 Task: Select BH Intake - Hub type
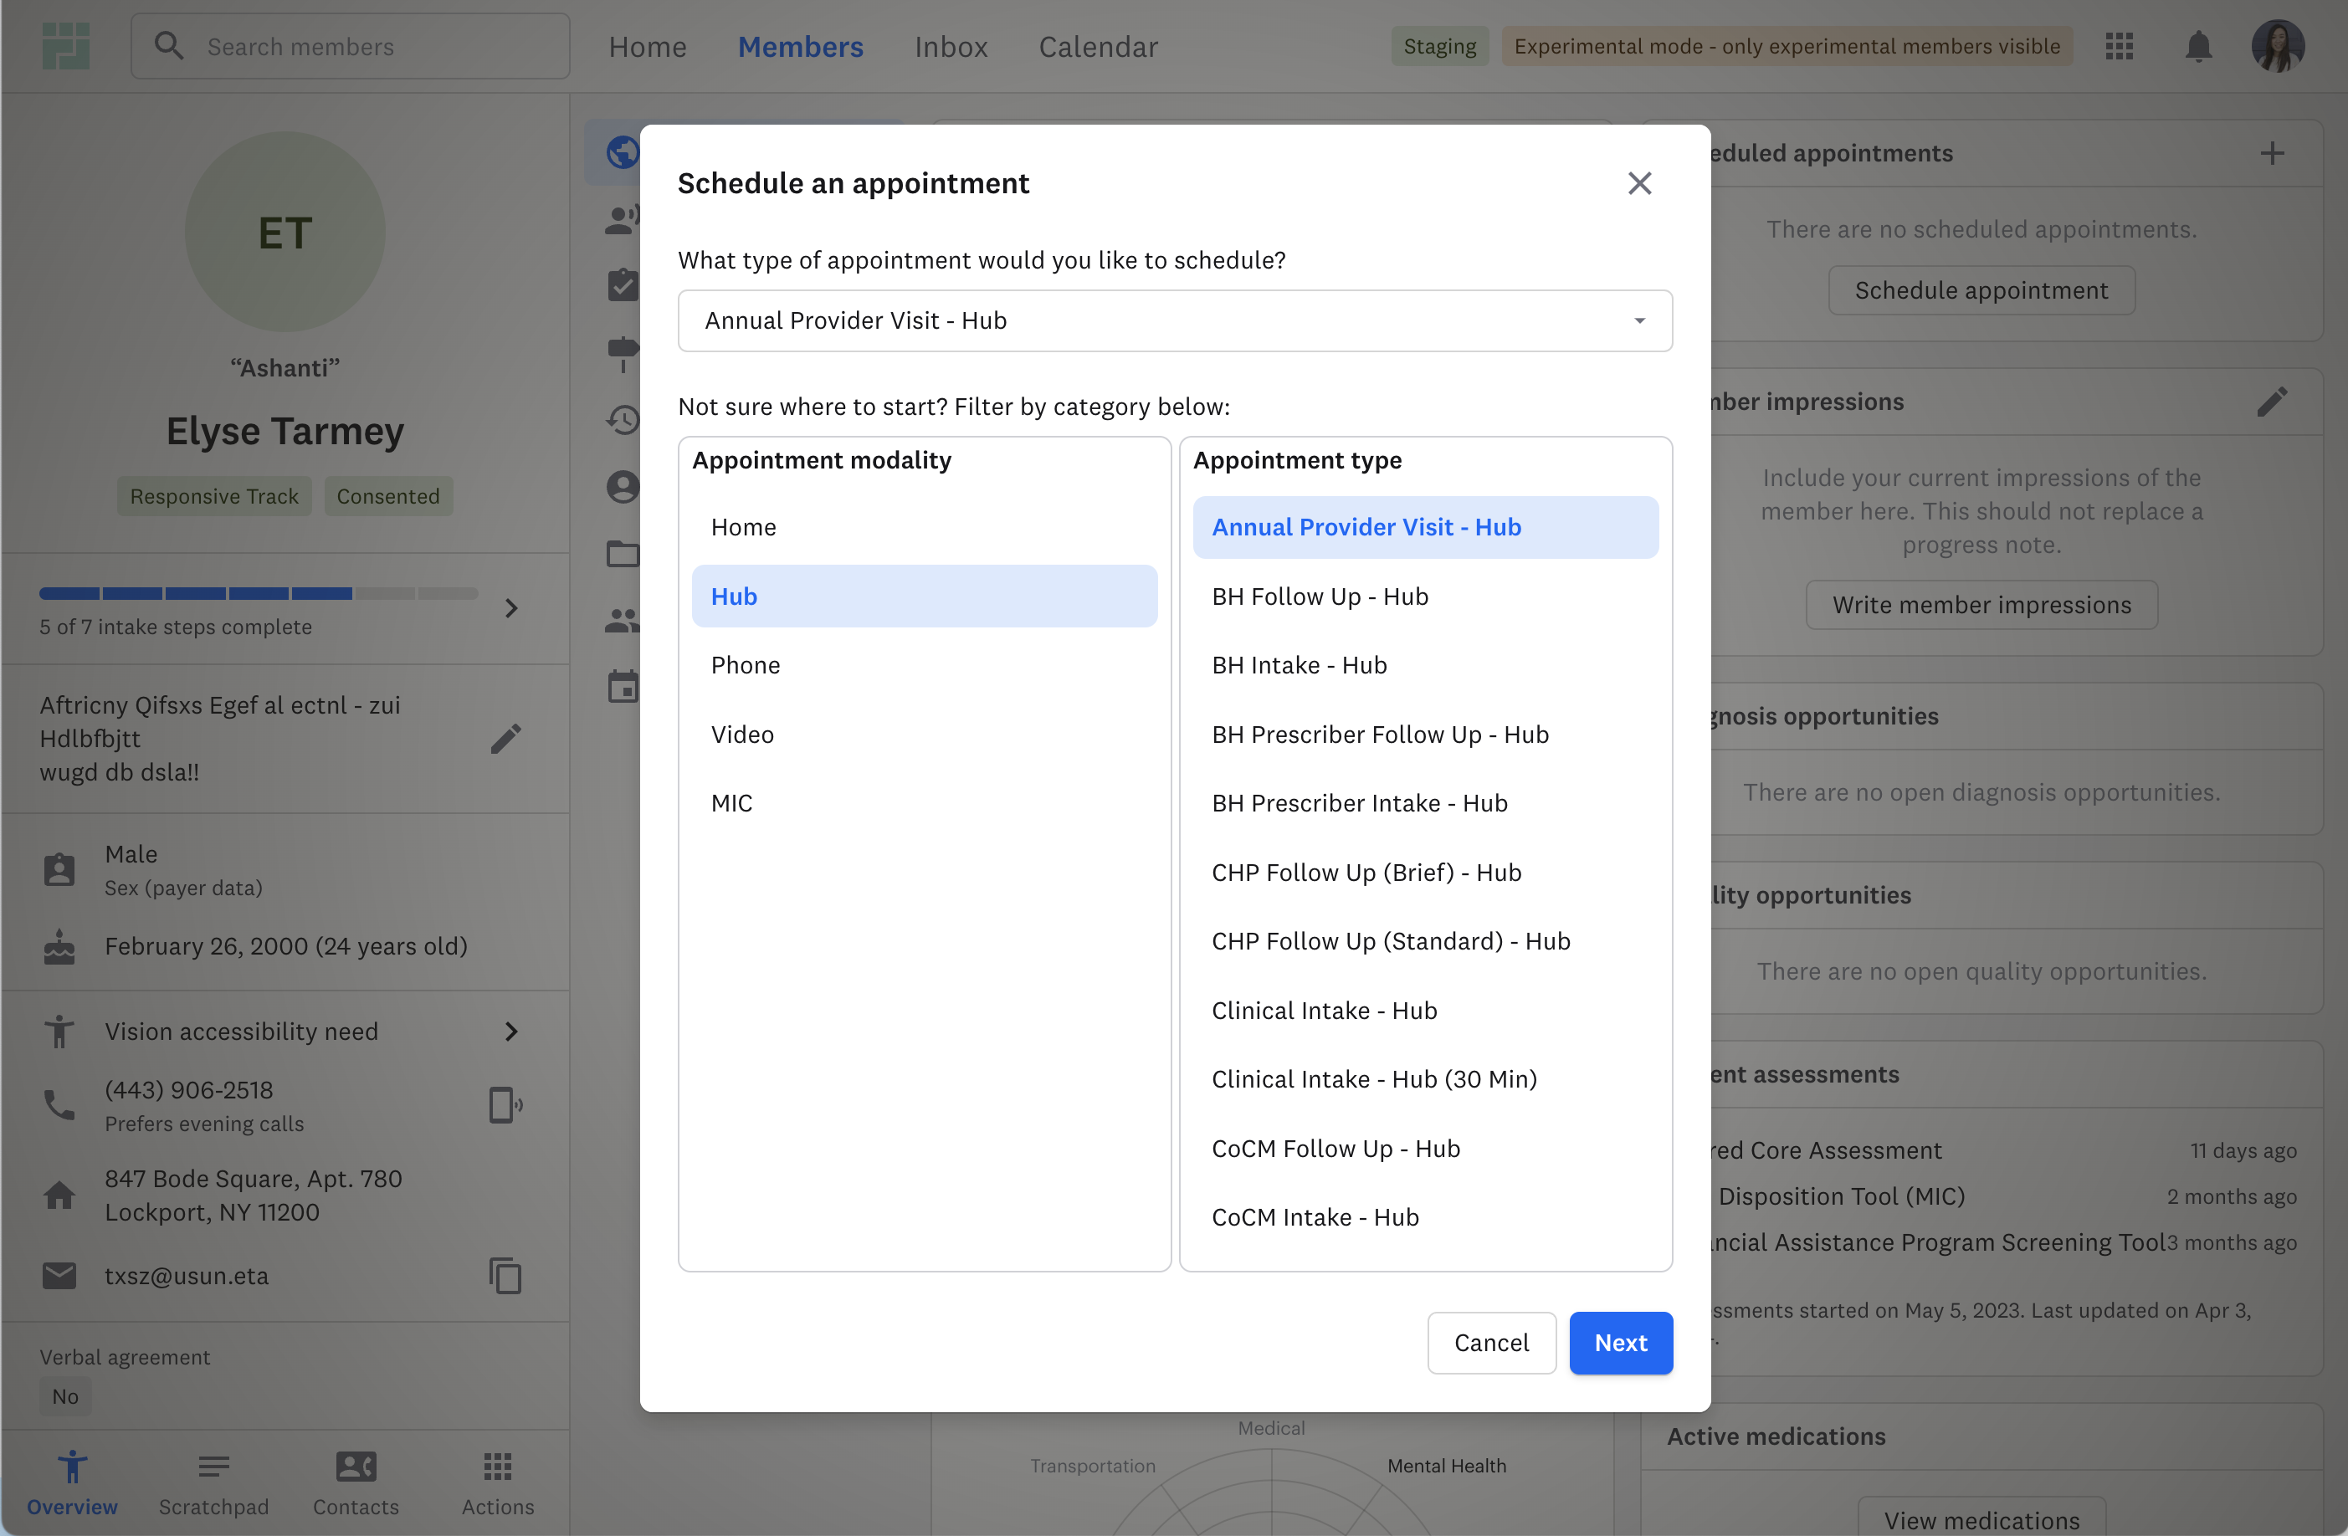click(1426, 665)
